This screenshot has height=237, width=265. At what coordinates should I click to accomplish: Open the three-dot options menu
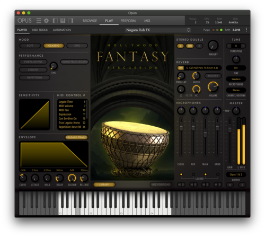point(246,30)
